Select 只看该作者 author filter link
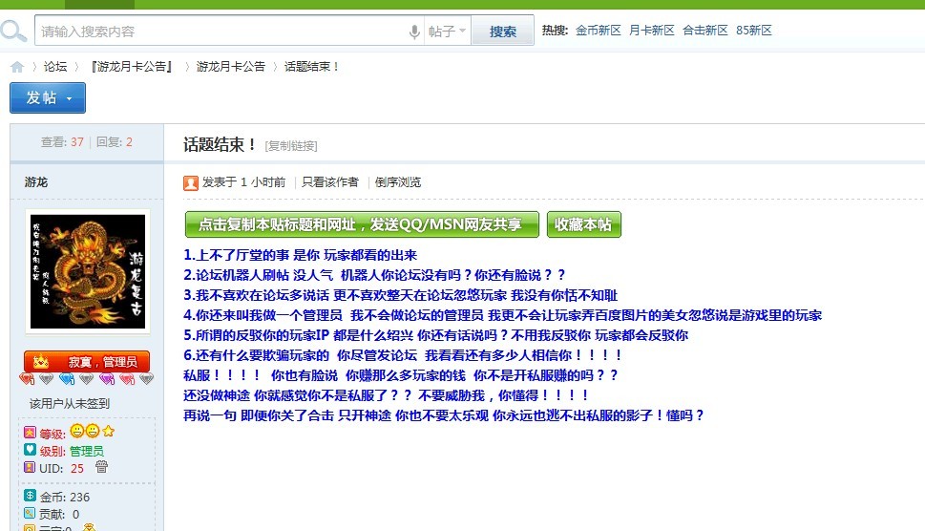This screenshot has width=925, height=531. click(330, 182)
